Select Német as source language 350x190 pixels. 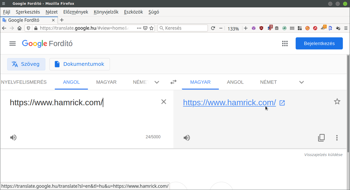point(140,82)
